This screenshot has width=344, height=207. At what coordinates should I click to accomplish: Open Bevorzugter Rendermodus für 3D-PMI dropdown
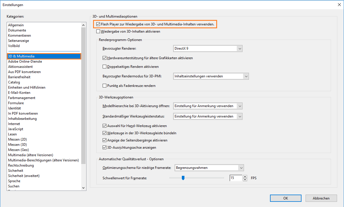(x=211, y=76)
